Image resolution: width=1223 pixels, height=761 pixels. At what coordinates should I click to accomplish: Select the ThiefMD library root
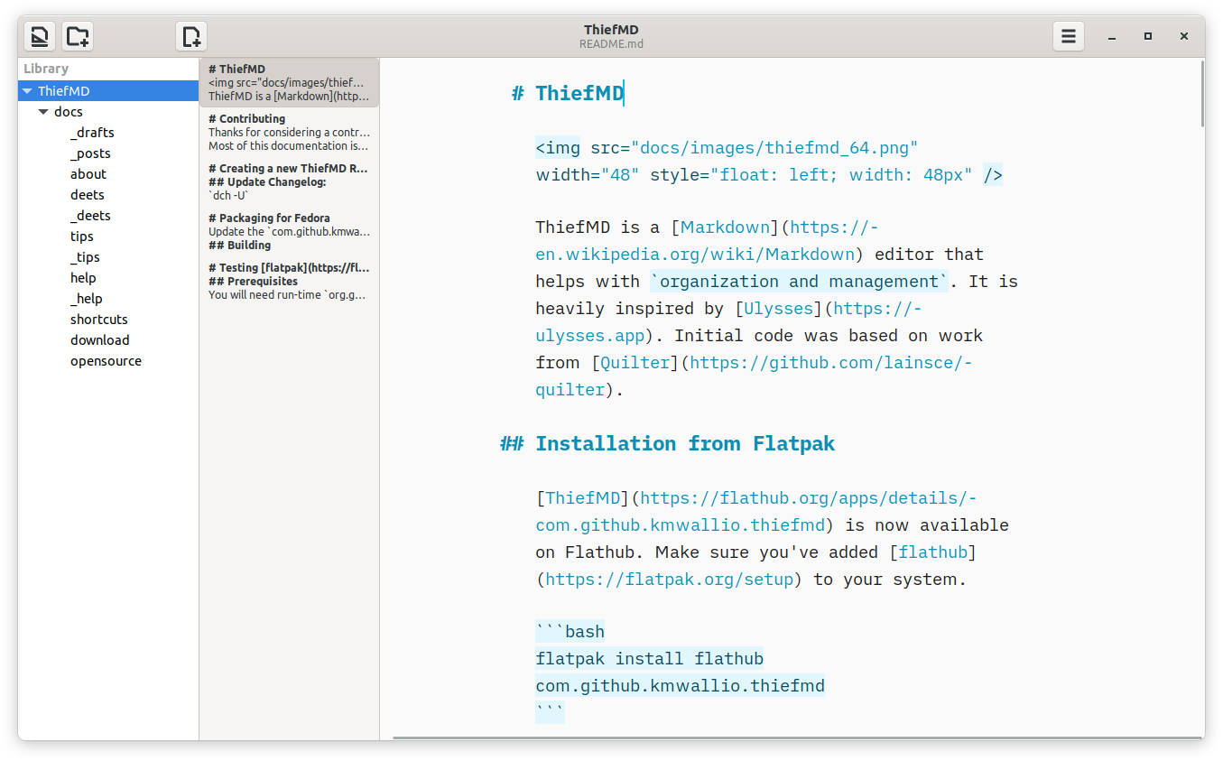click(108, 90)
